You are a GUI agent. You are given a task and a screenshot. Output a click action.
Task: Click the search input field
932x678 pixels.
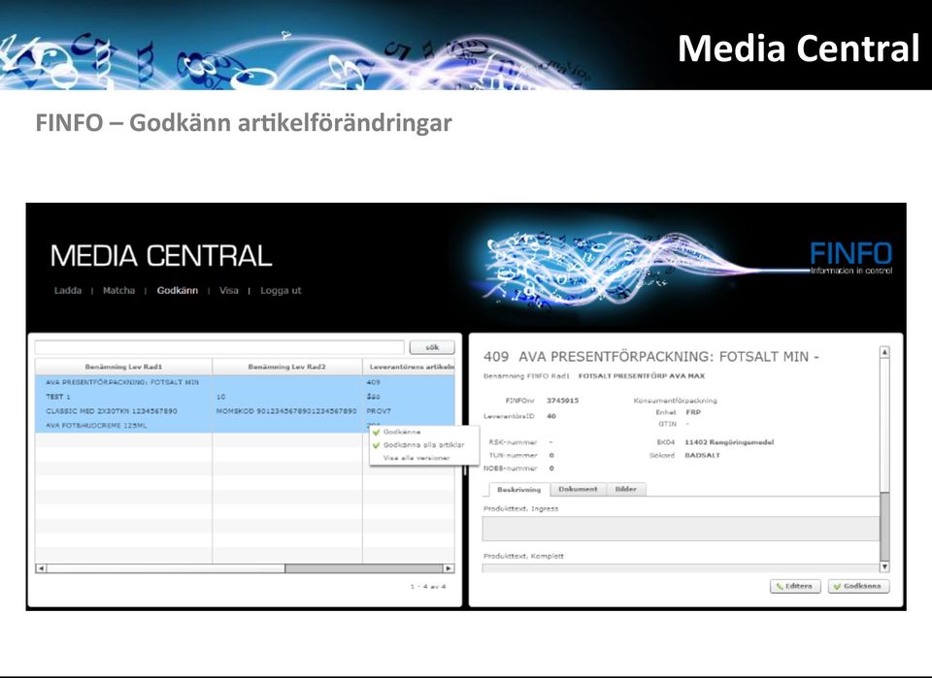[x=219, y=347]
